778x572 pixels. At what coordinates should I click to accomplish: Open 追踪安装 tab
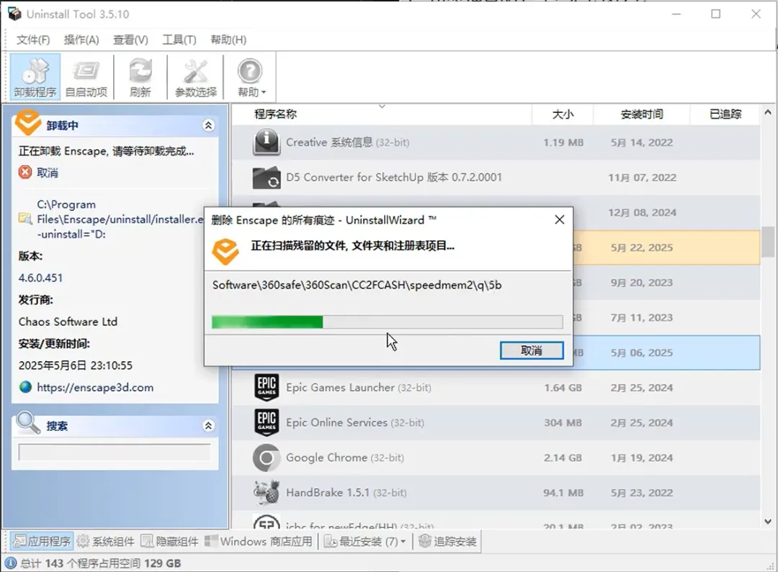(447, 541)
